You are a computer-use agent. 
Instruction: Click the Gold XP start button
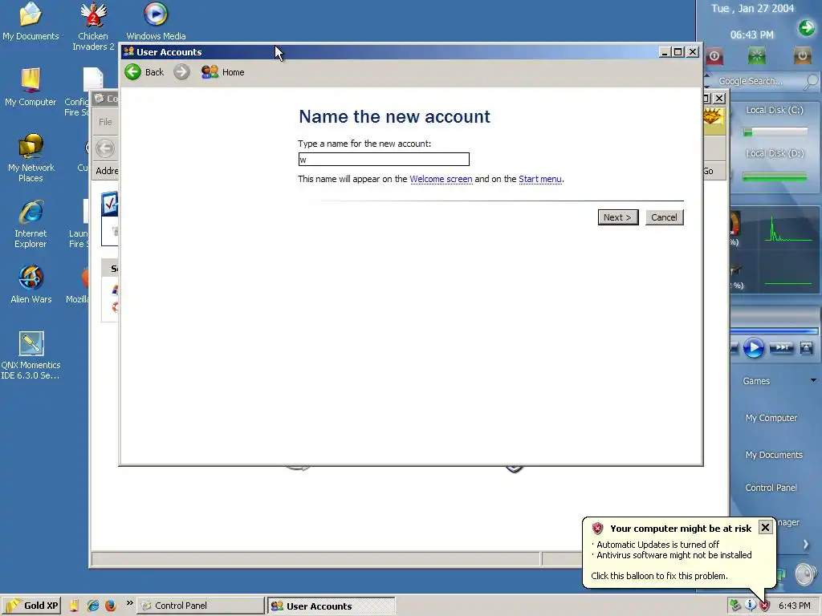point(31,606)
